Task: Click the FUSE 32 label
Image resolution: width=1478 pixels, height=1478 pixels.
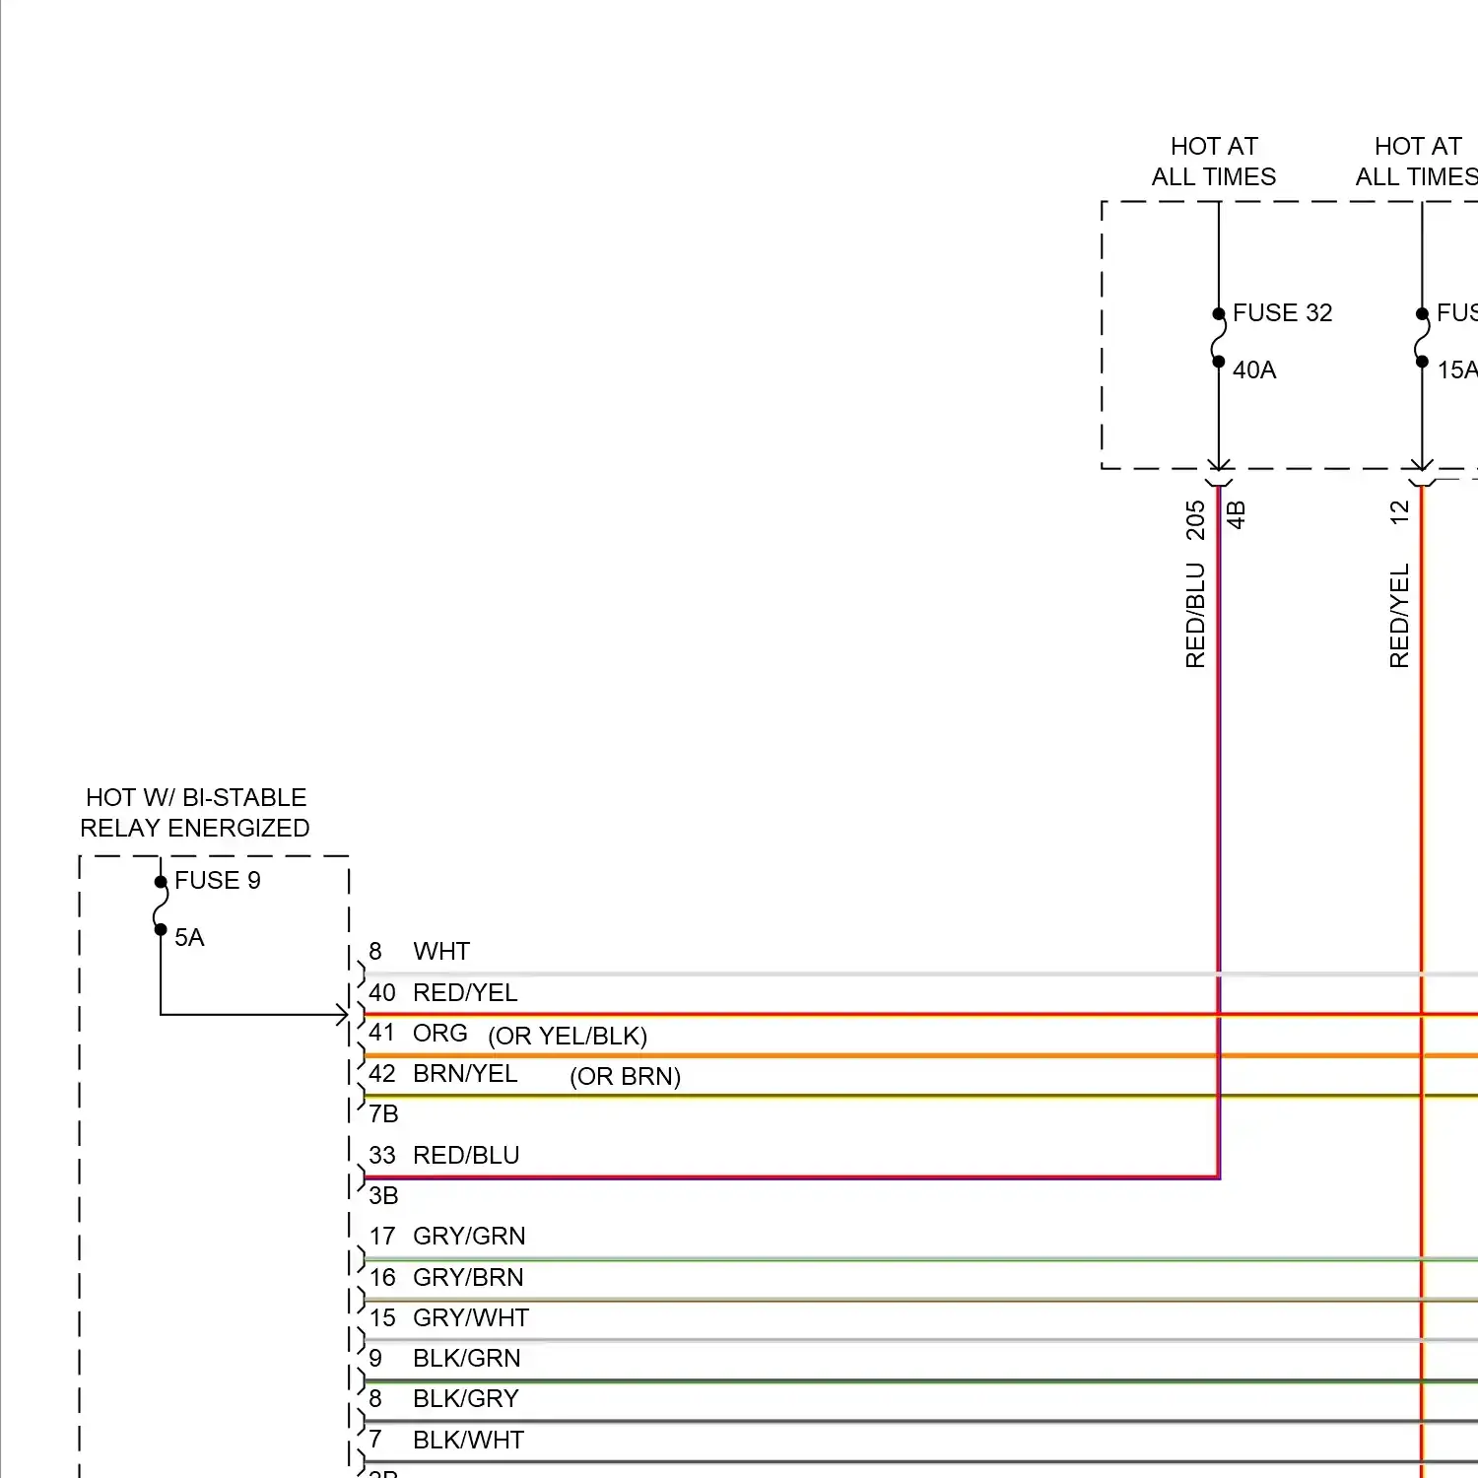Action: (x=1282, y=312)
